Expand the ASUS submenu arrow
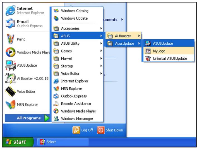Image resolution: width=197 pixels, height=149 pixels. coord(101,36)
